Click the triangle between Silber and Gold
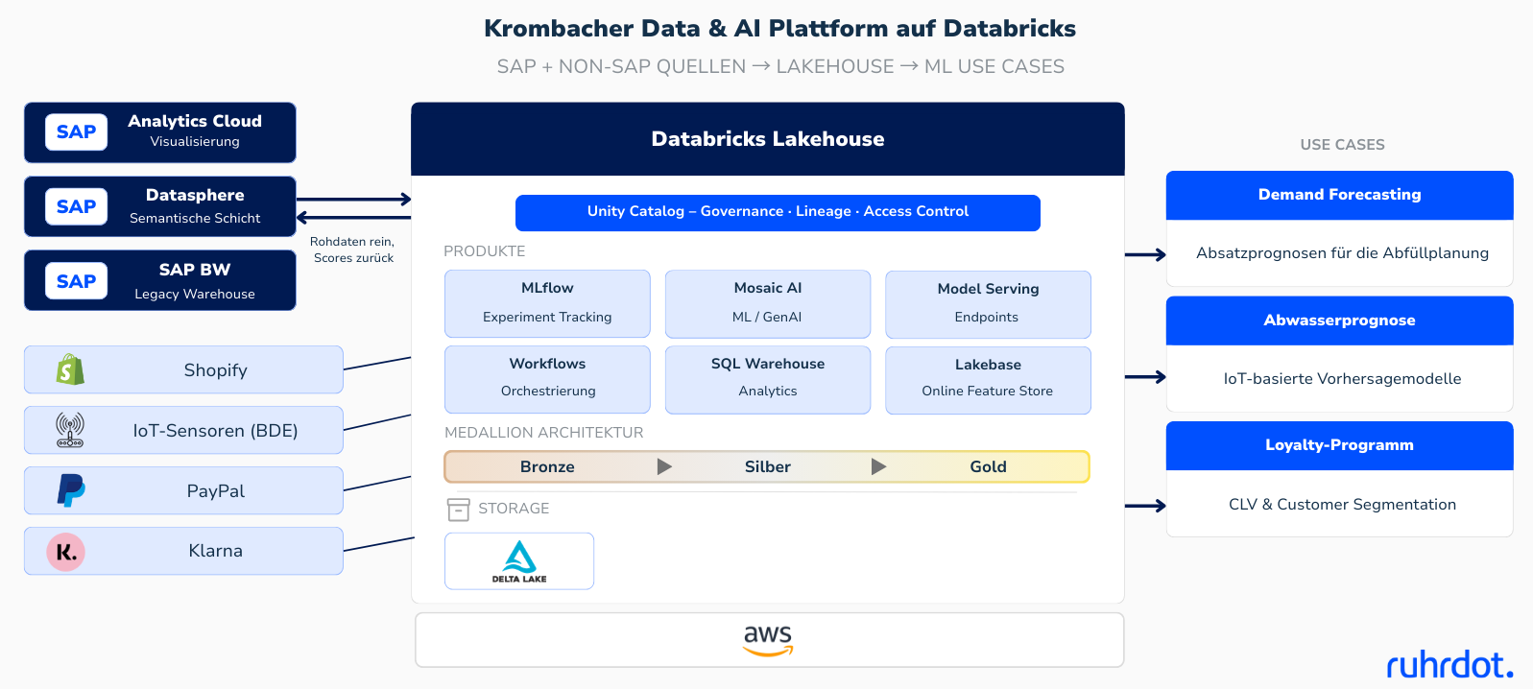 tap(878, 466)
